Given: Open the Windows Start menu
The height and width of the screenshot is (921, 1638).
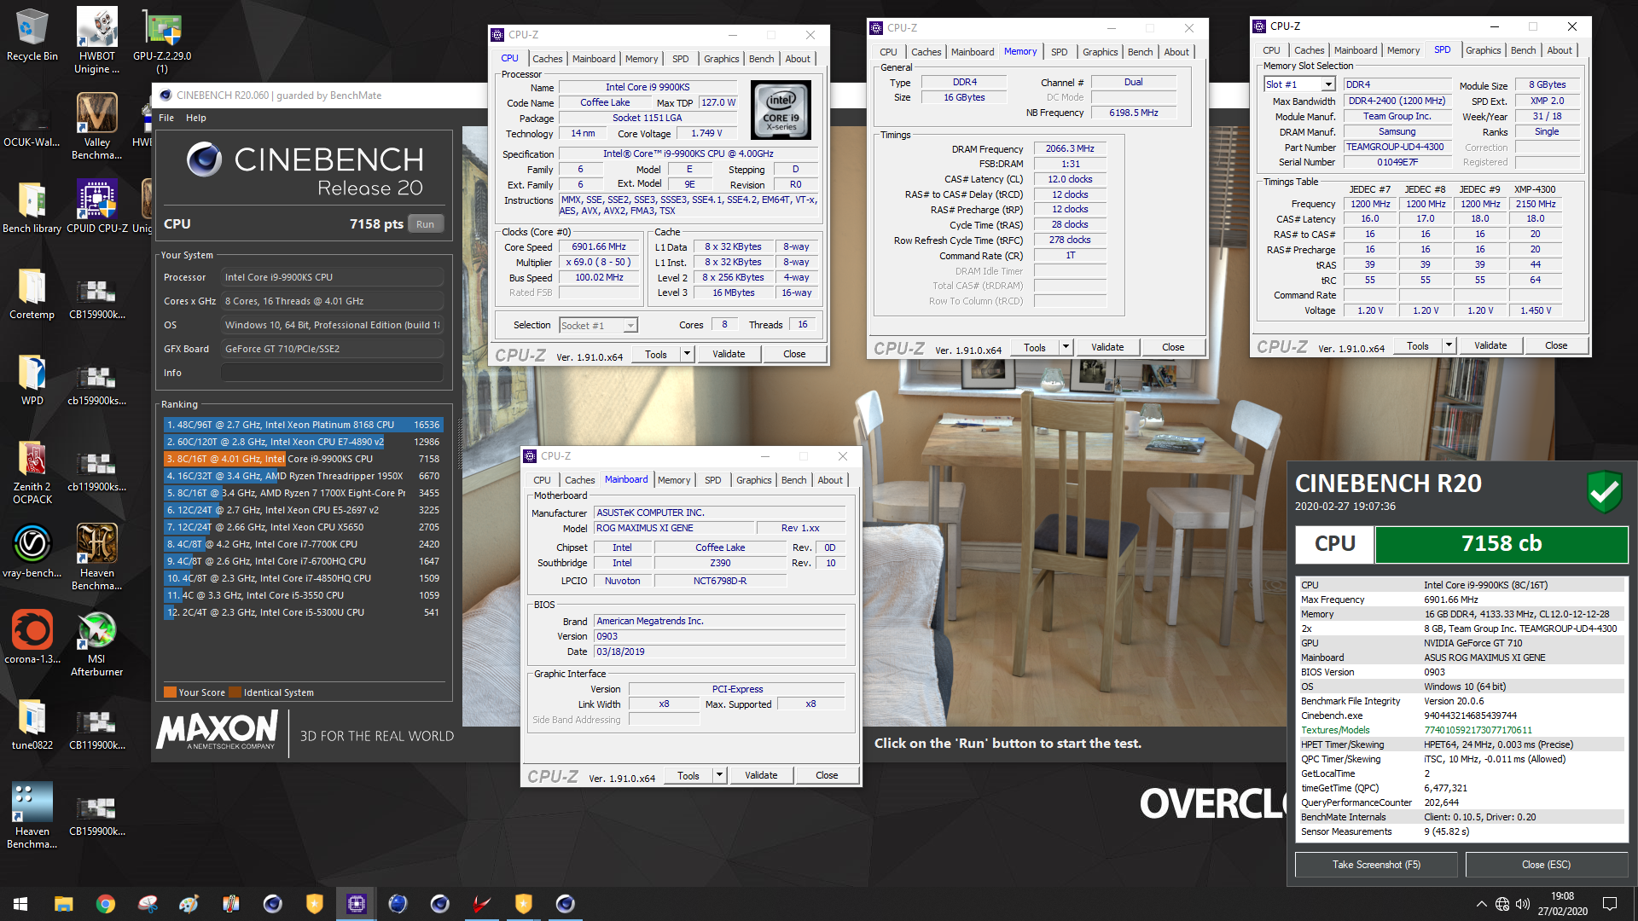Looking at the screenshot, I should tap(20, 904).
